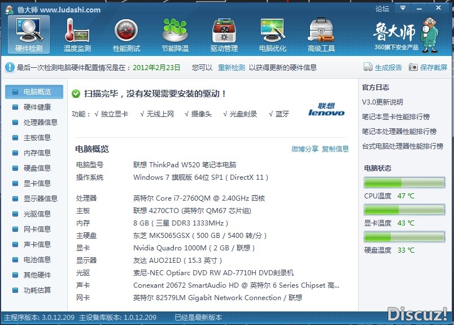Click the 友达 AUO21ED display entry
454x325 pixels.
pyautogui.click(x=177, y=261)
